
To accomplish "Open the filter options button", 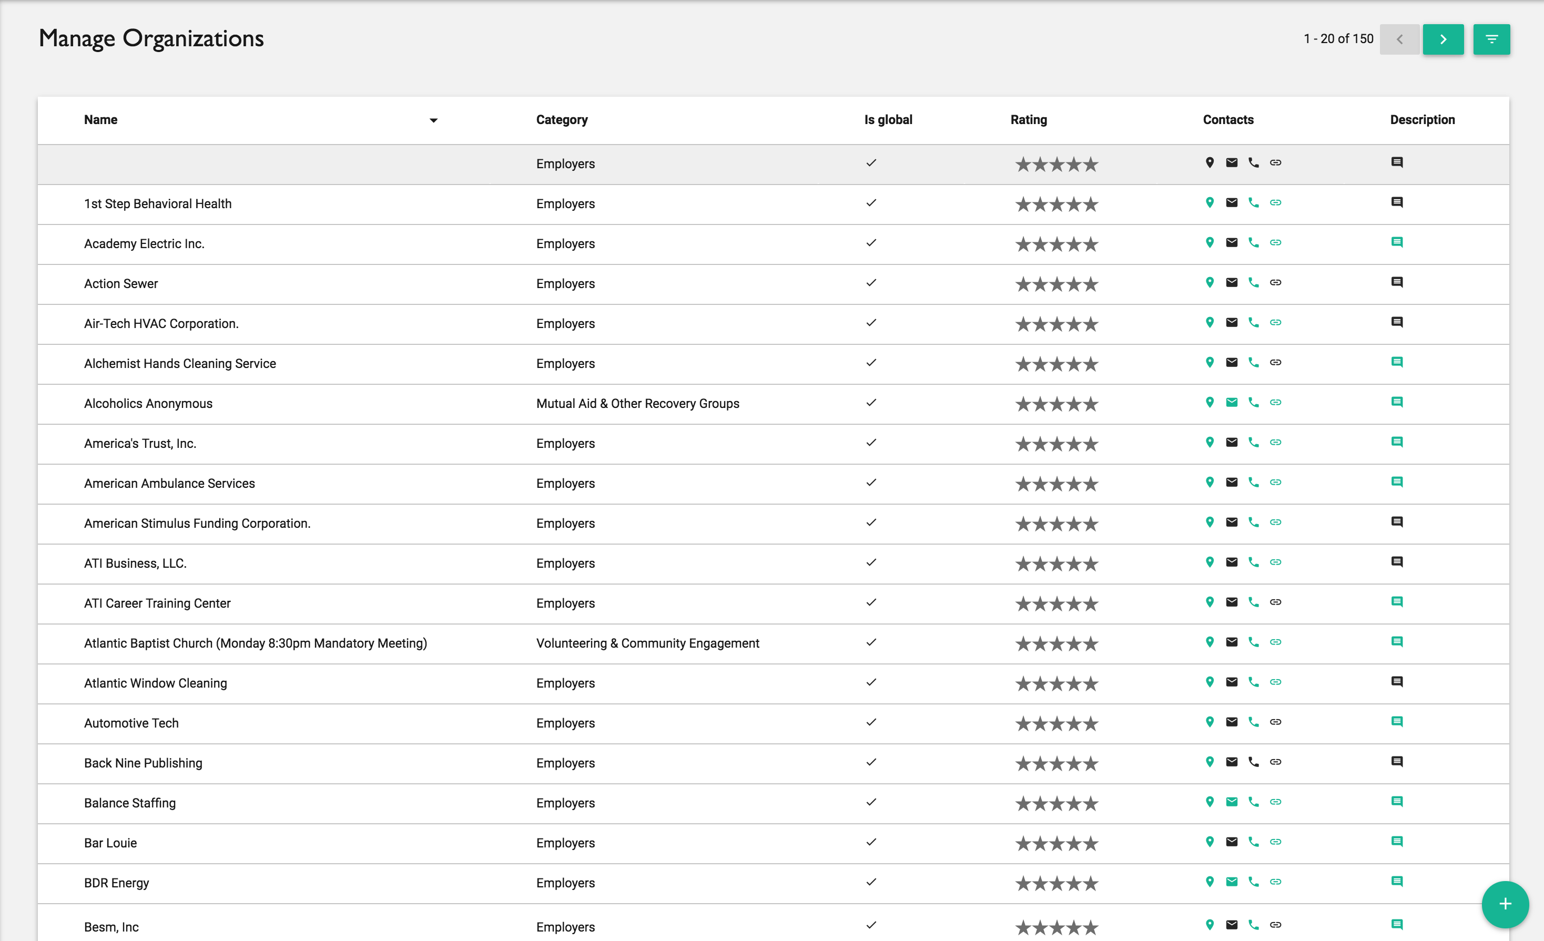I will tap(1491, 39).
